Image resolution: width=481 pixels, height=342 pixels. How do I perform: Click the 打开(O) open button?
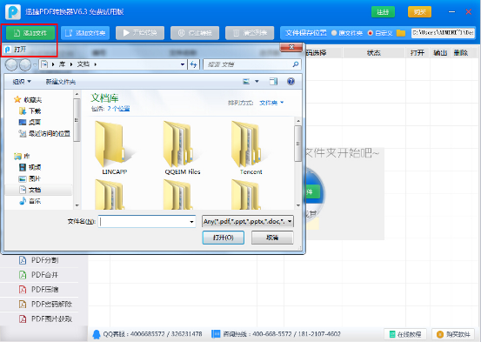(223, 238)
